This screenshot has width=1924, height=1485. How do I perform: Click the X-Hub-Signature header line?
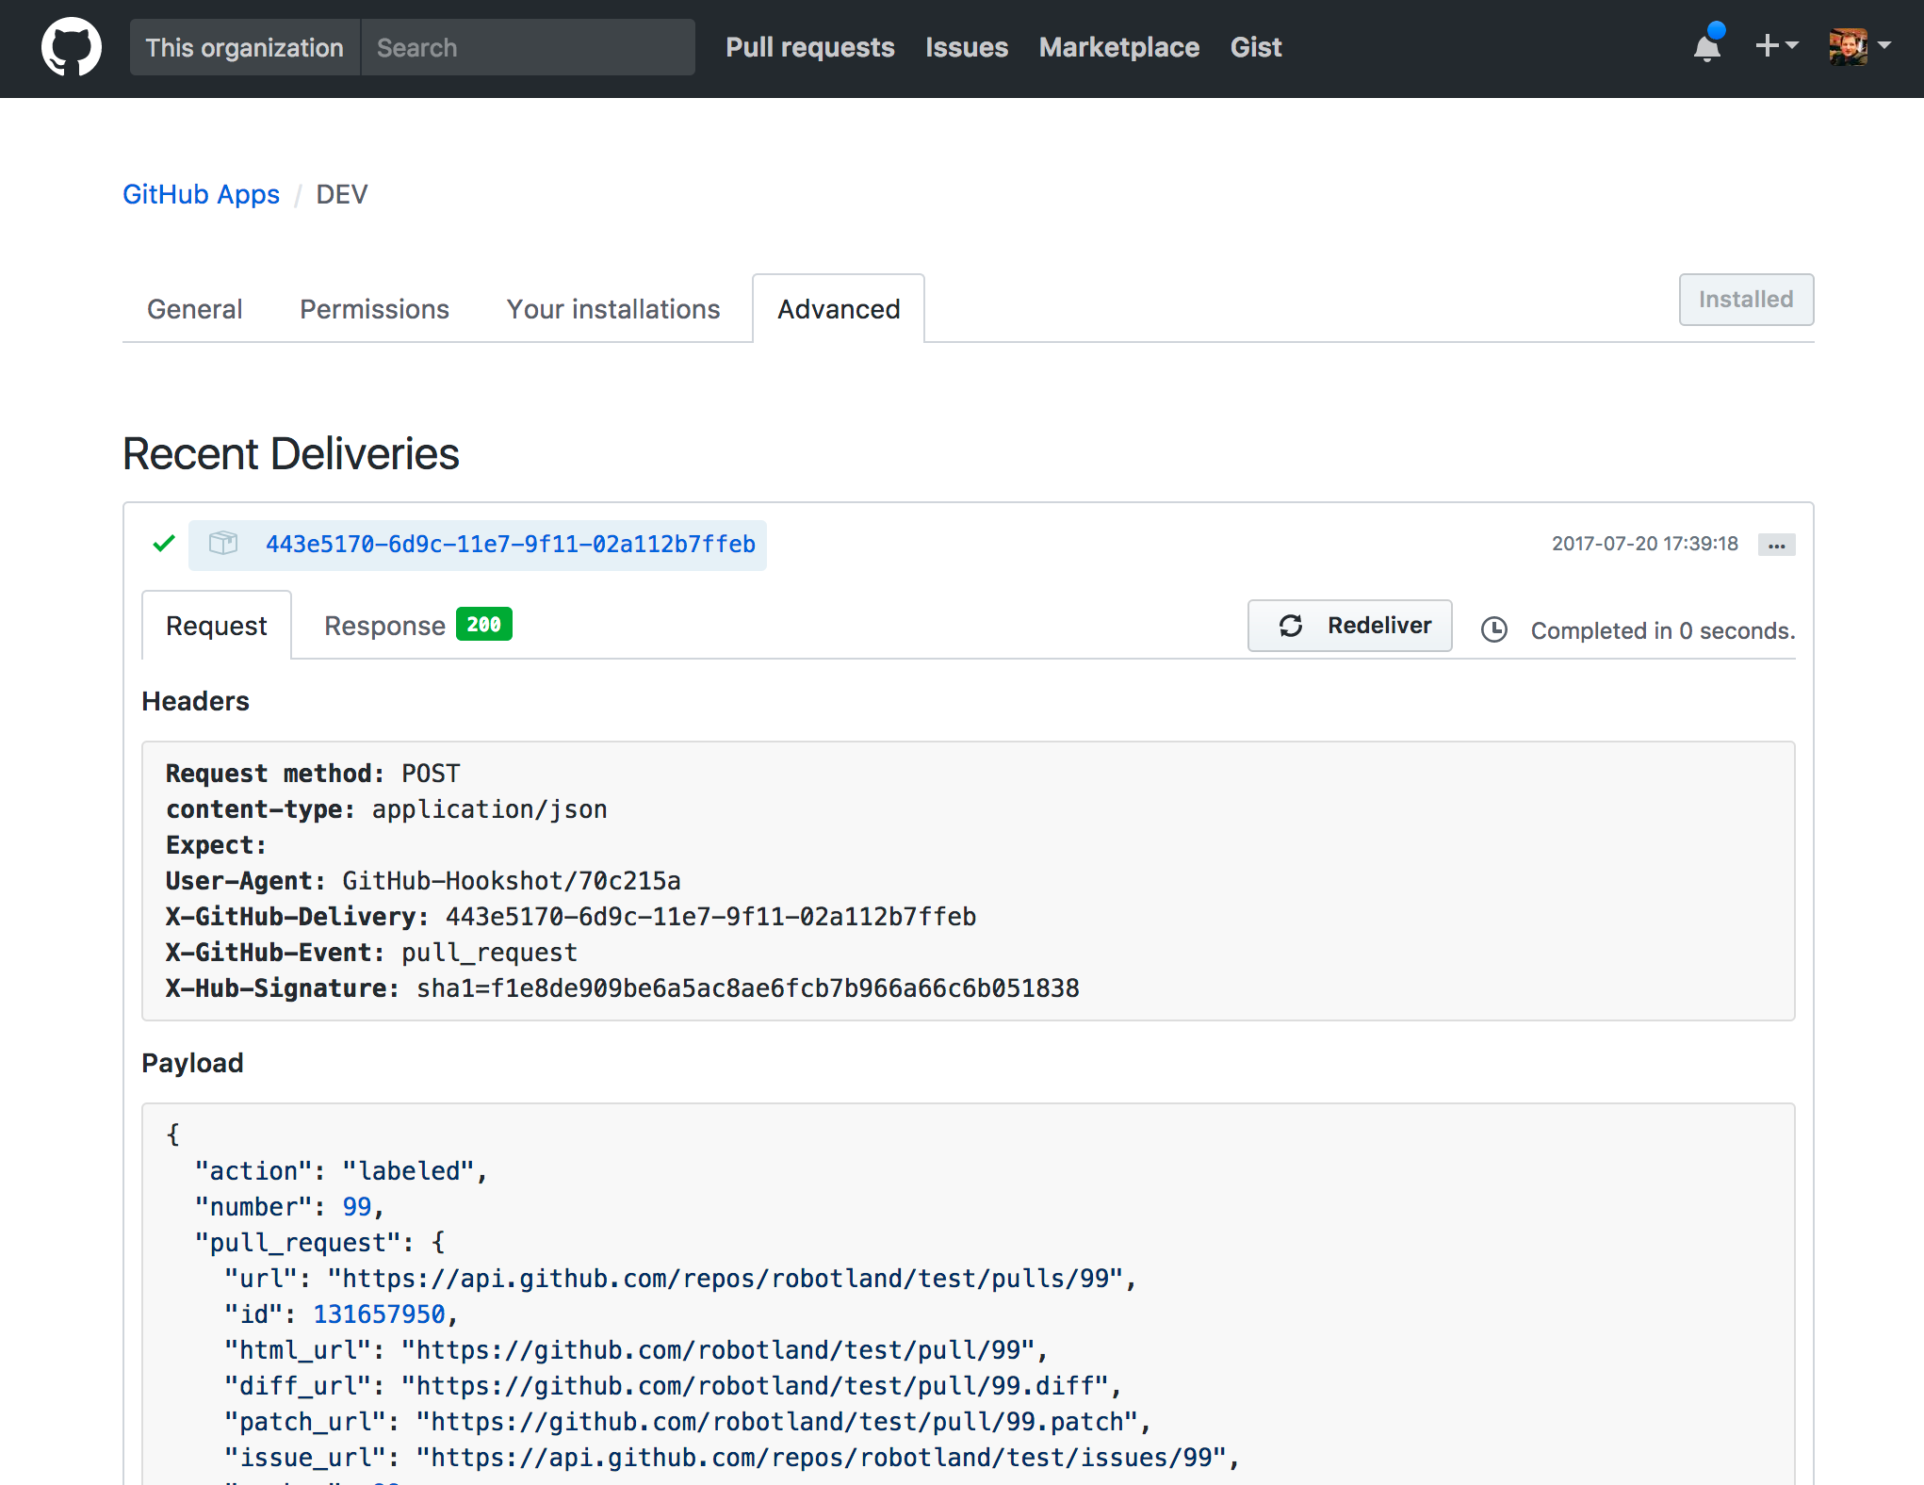(x=622, y=988)
